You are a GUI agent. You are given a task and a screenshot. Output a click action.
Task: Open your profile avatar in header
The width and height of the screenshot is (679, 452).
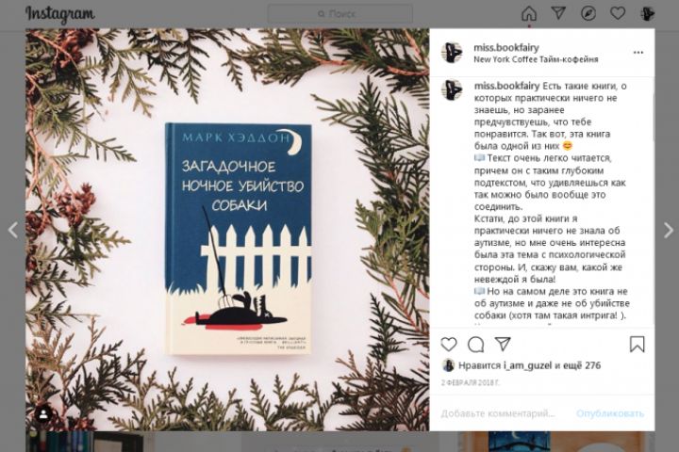coord(647,13)
